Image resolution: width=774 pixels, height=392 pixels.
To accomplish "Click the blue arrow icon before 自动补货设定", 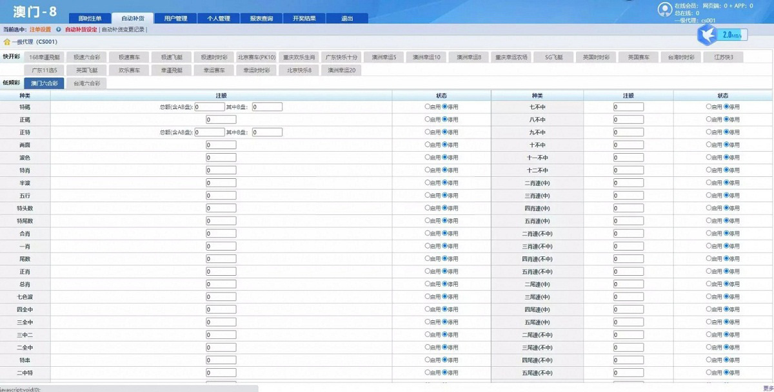I will tap(59, 30).
